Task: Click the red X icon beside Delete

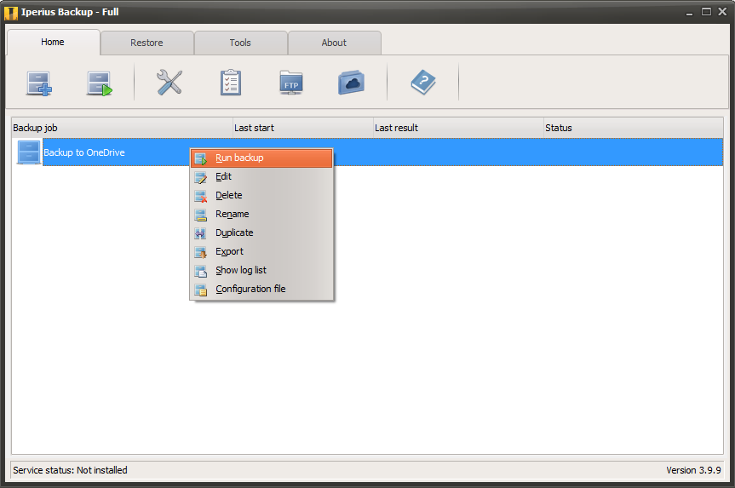Action: (201, 197)
